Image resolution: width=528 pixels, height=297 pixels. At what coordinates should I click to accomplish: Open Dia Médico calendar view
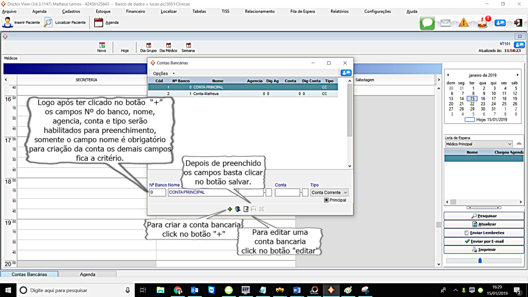coord(168,47)
